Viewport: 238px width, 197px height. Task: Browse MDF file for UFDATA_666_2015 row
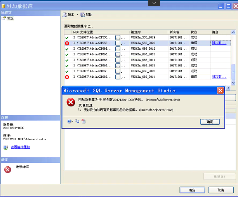118,66
